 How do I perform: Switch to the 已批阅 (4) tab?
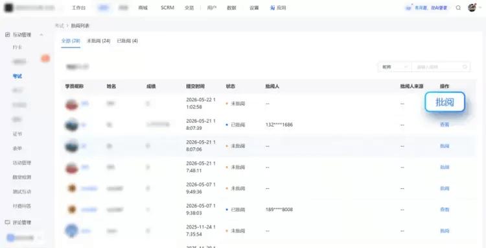click(127, 41)
